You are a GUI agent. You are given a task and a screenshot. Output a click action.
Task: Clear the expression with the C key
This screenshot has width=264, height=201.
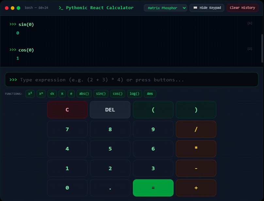click(67, 110)
